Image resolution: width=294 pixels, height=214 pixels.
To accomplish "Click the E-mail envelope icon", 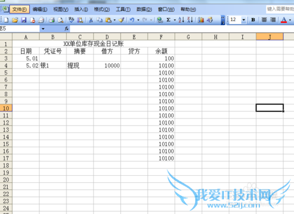I will tap(41, 20).
